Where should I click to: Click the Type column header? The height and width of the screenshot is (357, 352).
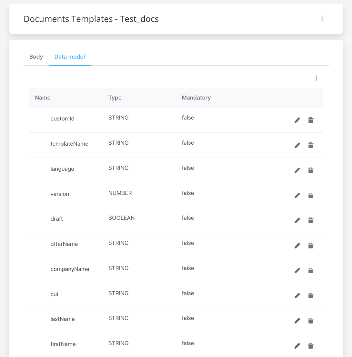tap(115, 98)
